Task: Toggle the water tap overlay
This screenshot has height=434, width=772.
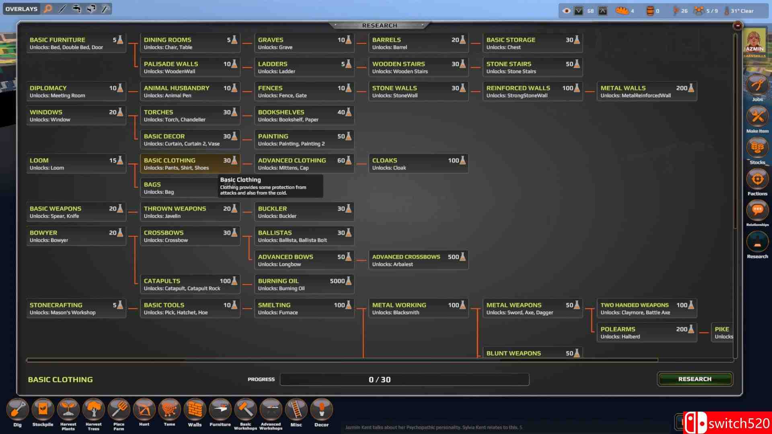Action: click(x=76, y=8)
